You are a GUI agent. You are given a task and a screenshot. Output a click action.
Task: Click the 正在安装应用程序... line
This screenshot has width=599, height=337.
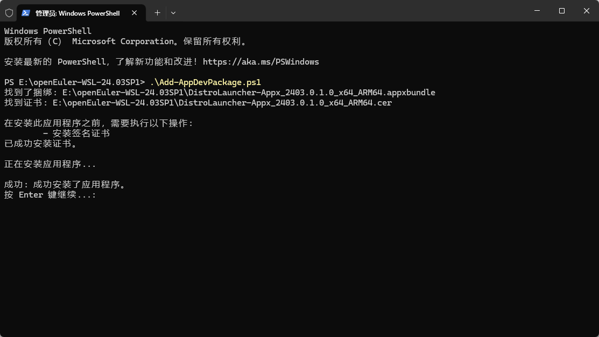coord(50,164)
